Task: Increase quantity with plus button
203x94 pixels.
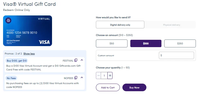Action: [x=110, y=76]
